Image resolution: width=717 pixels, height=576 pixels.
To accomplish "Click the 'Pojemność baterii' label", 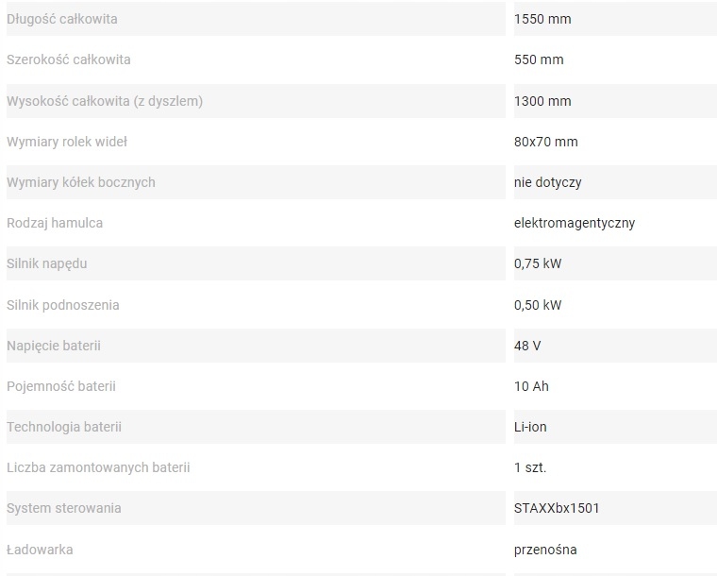I will click(x=61, y=386).
